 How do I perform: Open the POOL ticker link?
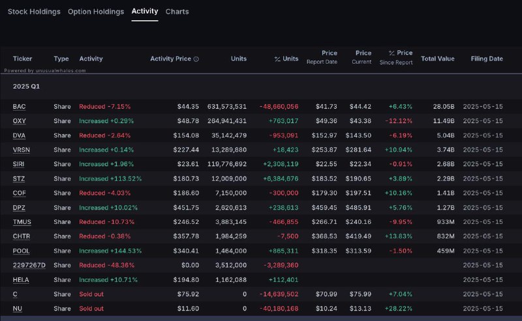point(21,251)
